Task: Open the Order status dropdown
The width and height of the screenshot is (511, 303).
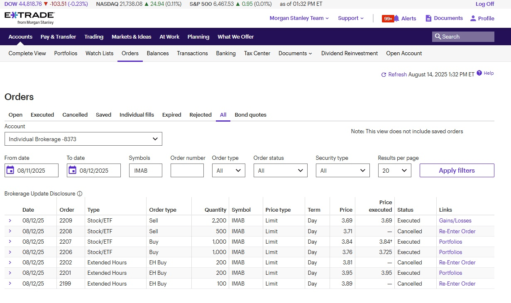Action: click(280, 171)
